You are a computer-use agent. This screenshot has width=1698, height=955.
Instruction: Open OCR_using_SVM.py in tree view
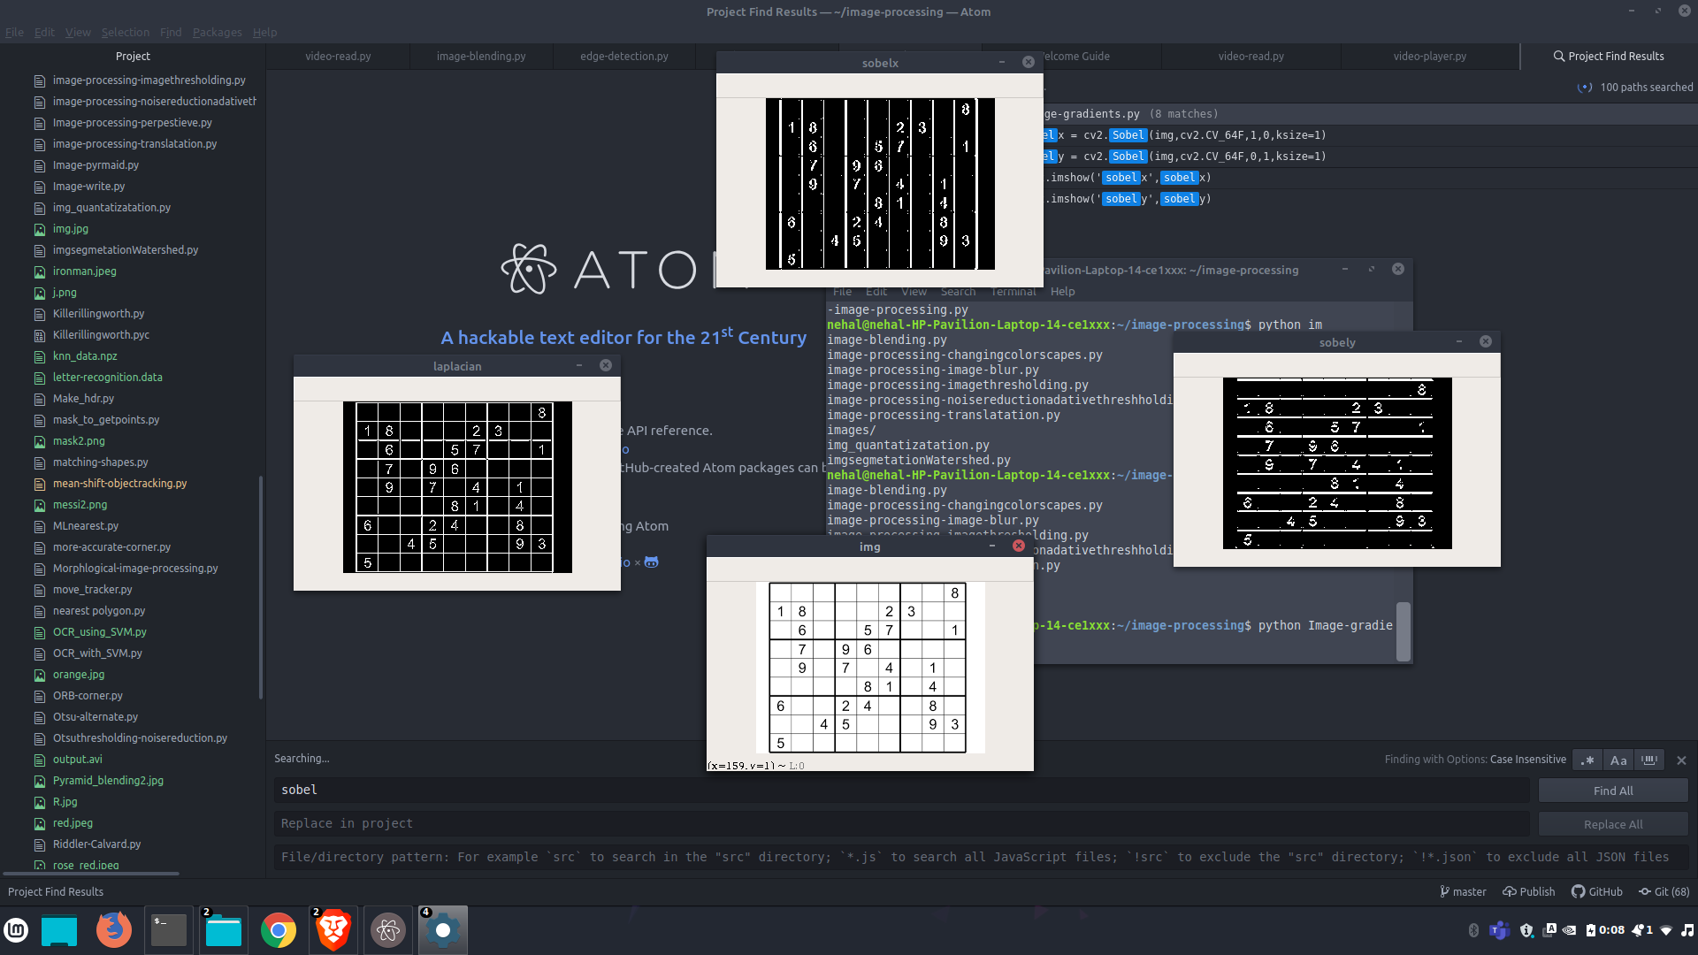(99, 631)
